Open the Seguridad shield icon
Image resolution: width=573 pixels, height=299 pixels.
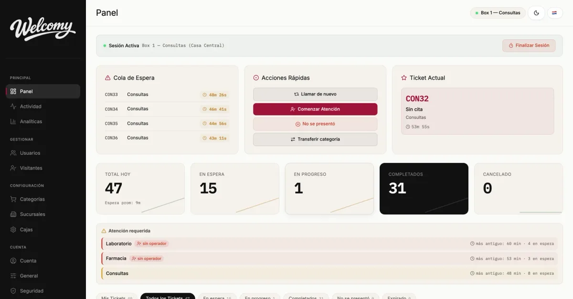(13, 291)
